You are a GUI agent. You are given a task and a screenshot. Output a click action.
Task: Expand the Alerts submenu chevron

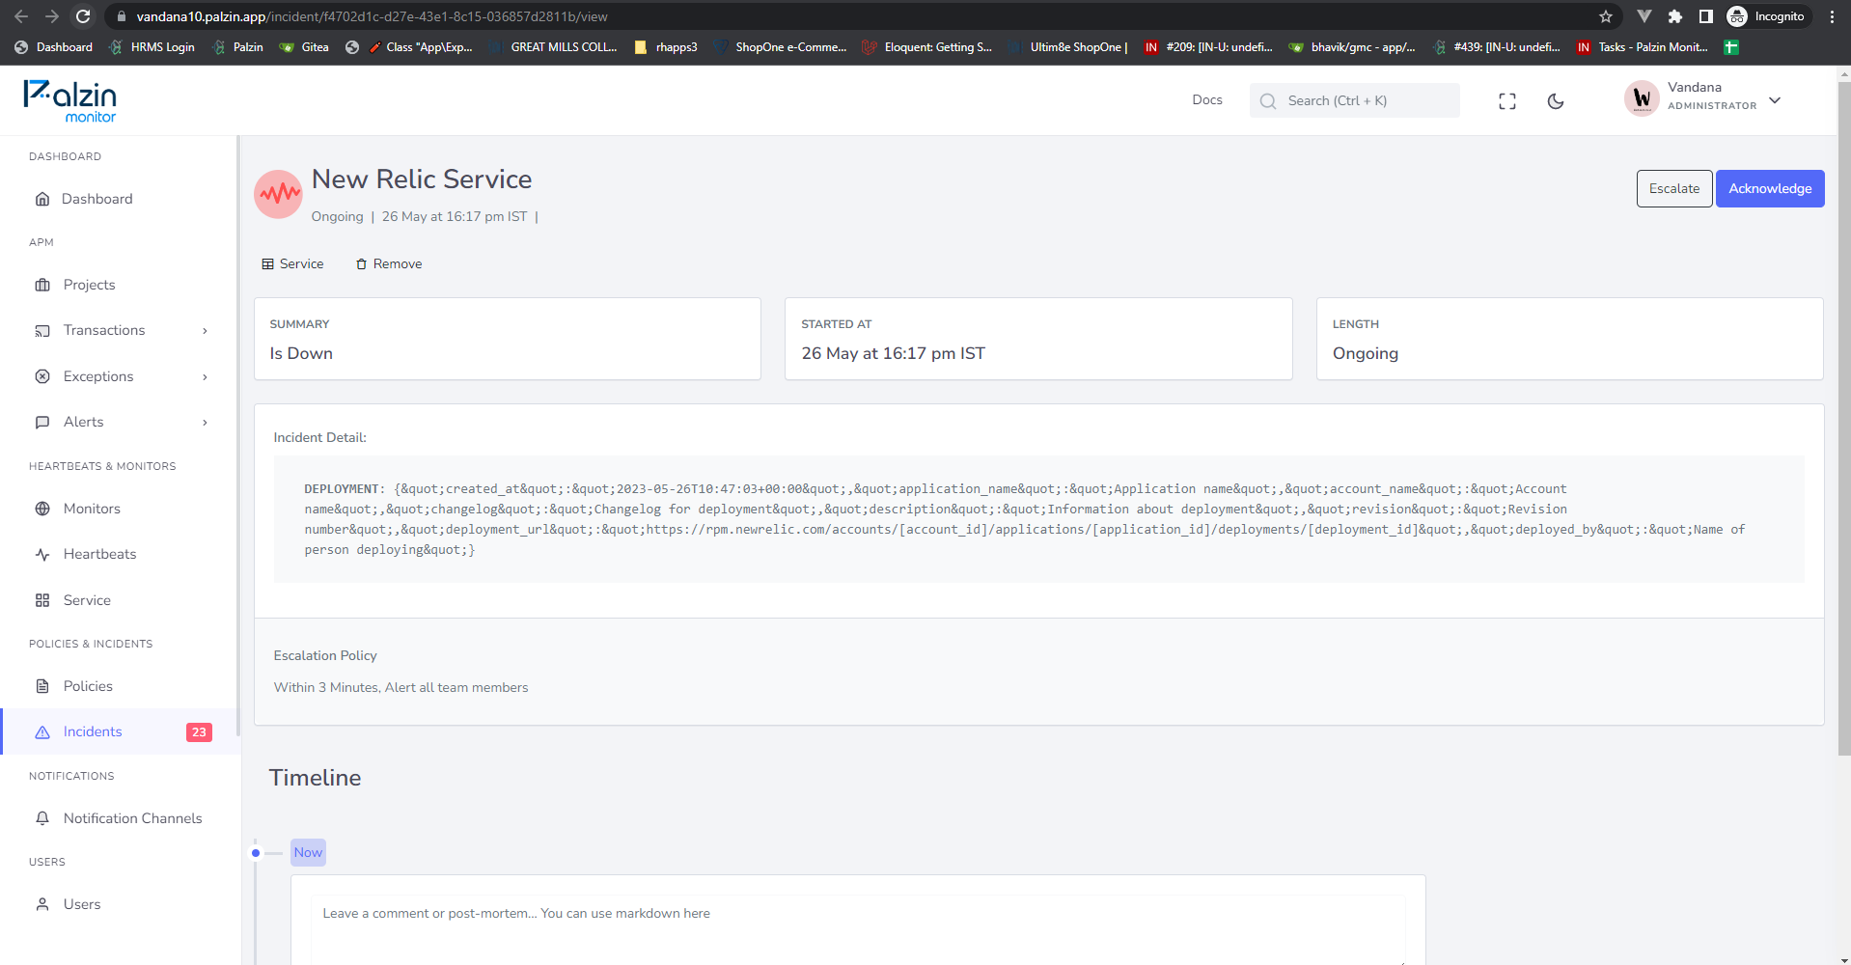pyautogui.click(x=205, y=423)
